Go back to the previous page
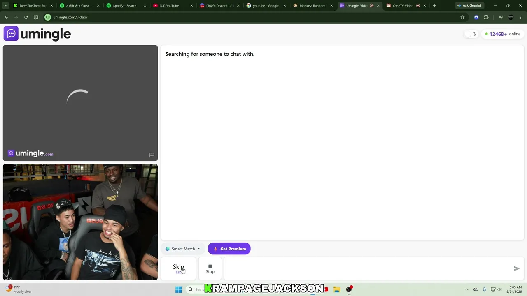Screen dimensions: 527x296 coord(6,17)
